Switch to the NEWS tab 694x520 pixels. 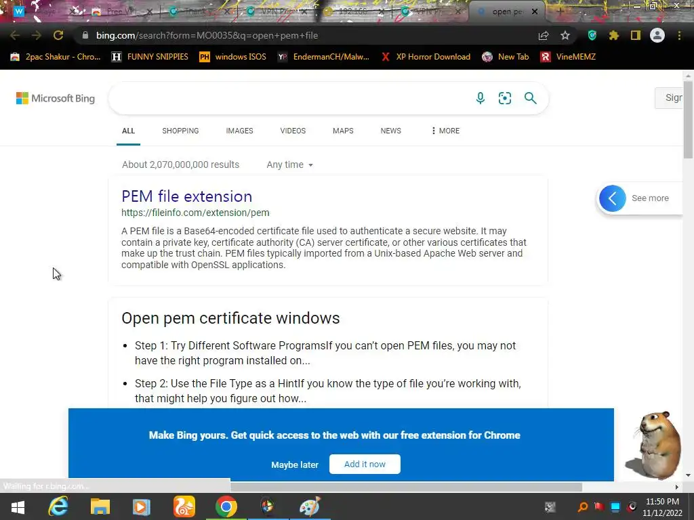point(391,131)
